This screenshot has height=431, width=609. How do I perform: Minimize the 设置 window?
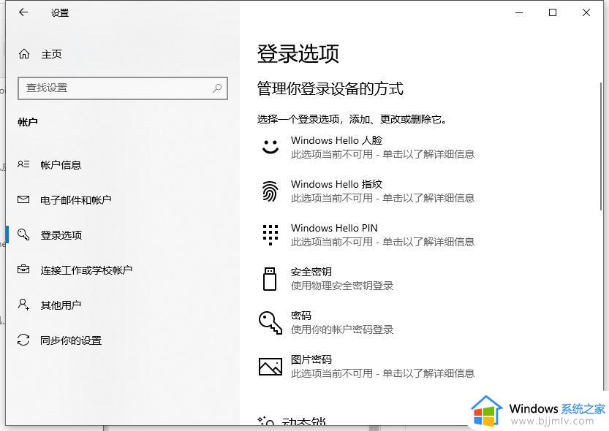pyautogui.click(x=519, y=12)
